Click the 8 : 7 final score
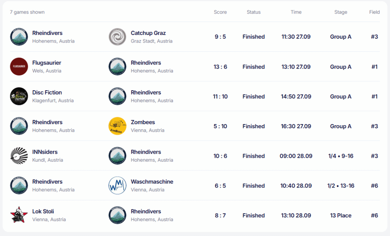 pyautogui.click(x=220, y=216)
